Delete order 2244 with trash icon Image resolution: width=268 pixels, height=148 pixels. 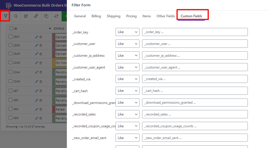[x=41, y=72]
